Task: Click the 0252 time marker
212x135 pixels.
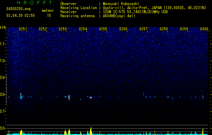Action: [x=43, y=29]
